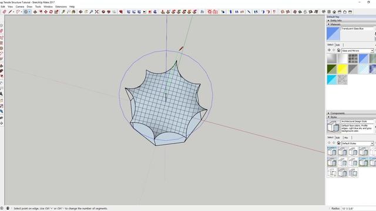Image resolution: width=376 pixels, height=211 pixels.
Task: Open the Glass and Mirrors materials dropdown
Action: 358,50
